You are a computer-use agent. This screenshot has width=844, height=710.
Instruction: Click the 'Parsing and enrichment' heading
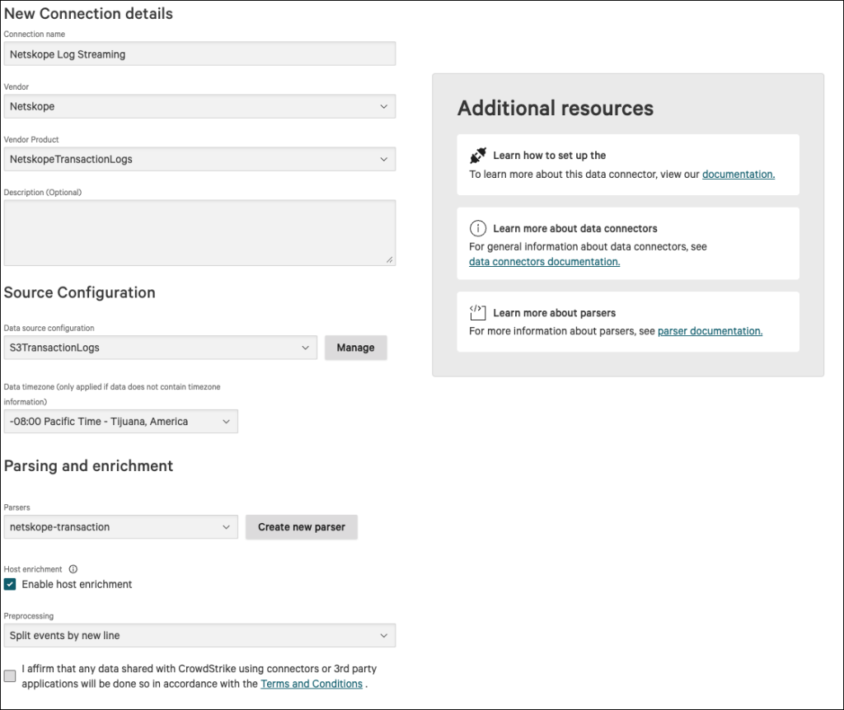[x=88, y=466]
